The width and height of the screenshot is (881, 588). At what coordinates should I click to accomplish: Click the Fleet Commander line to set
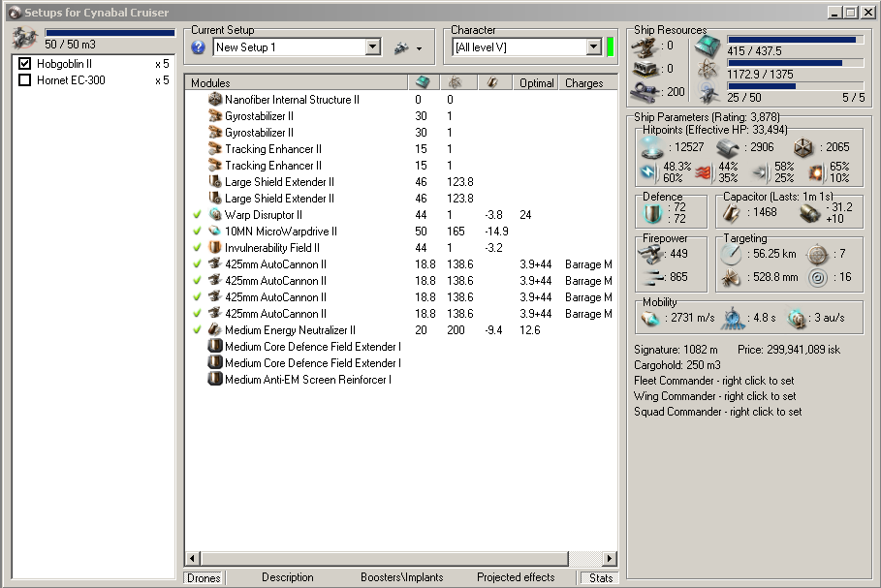714,380
